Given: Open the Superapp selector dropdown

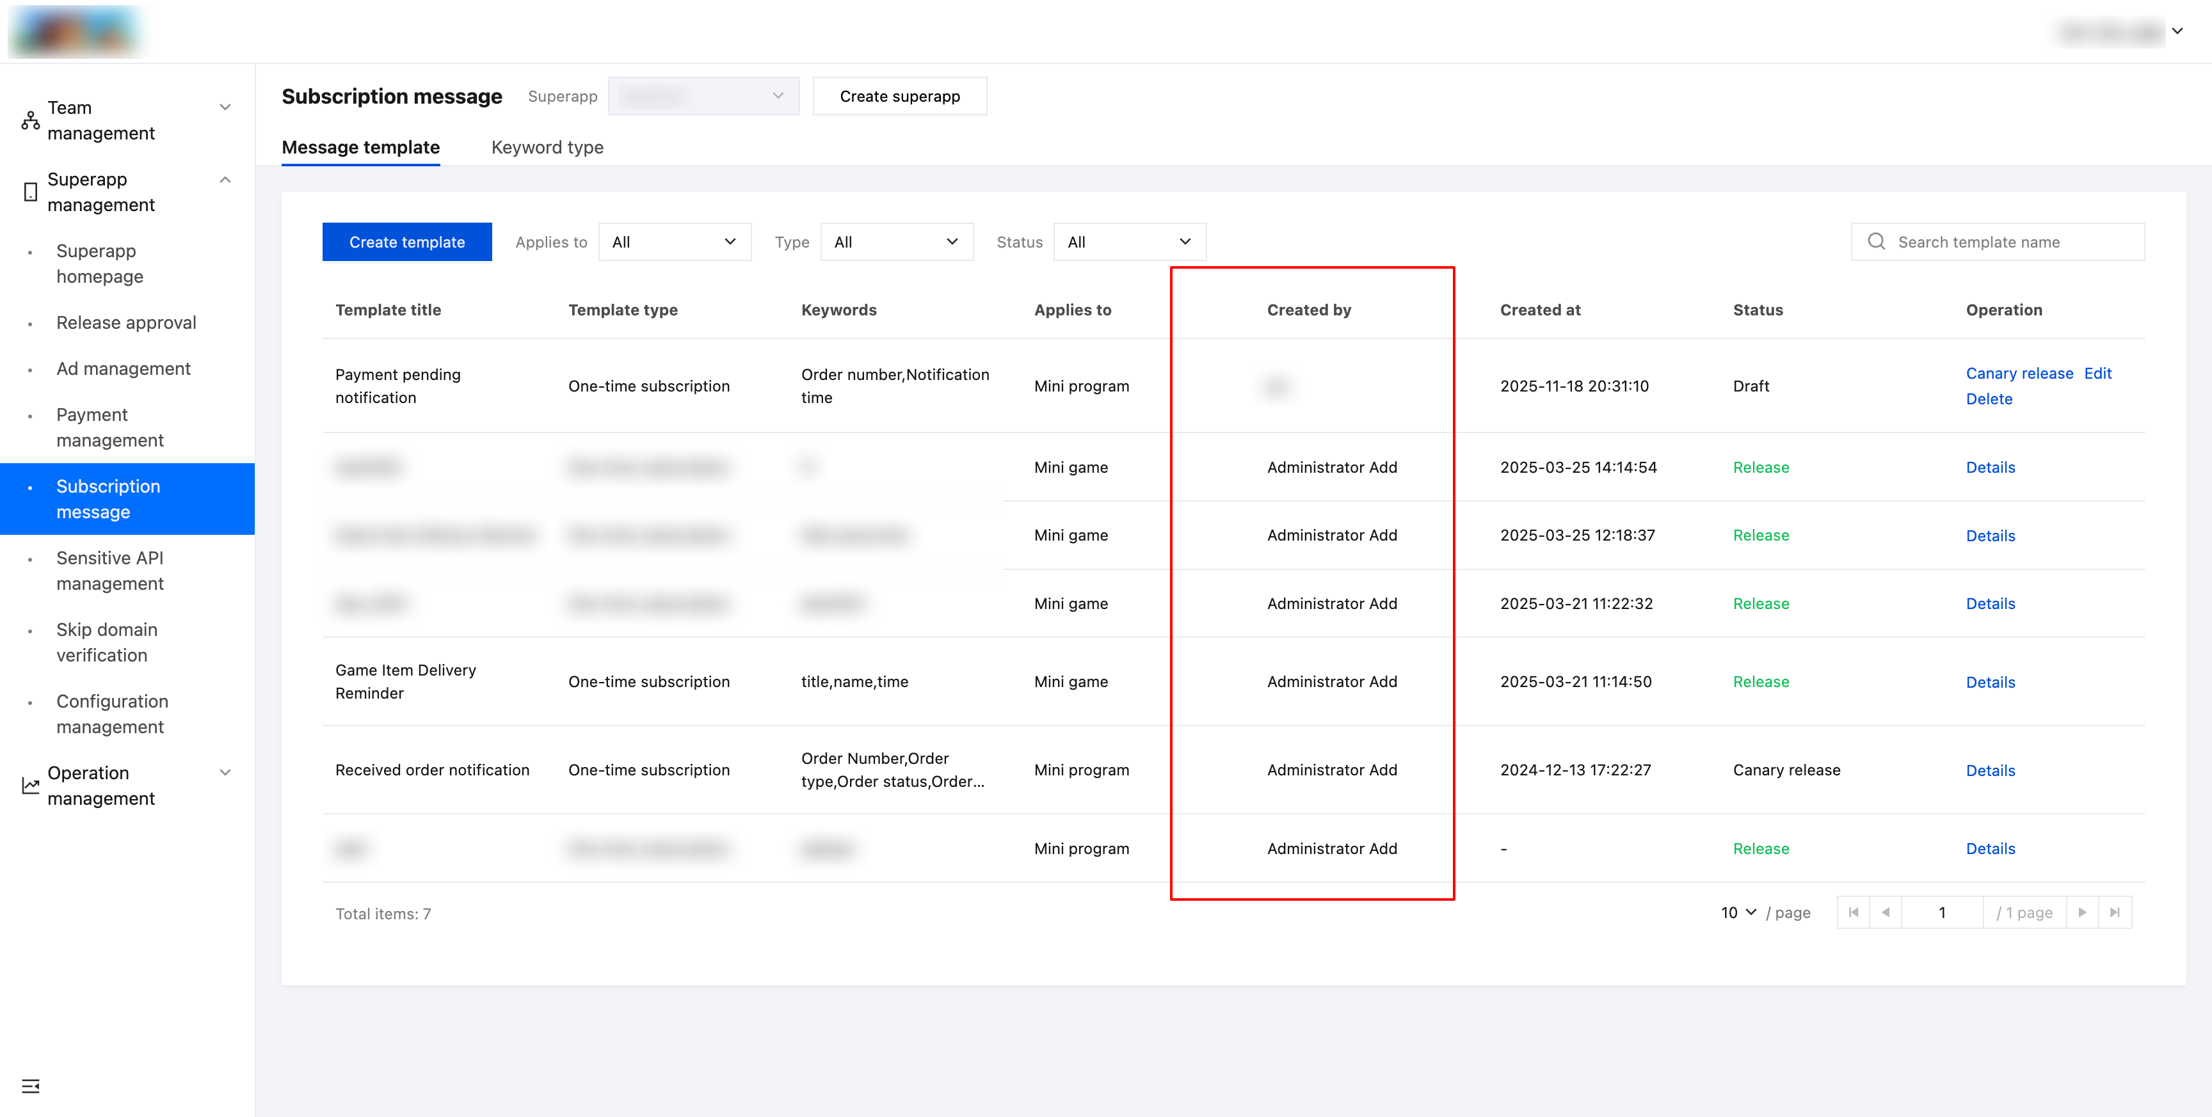Looking at the screenshot, I should point(703,96).
